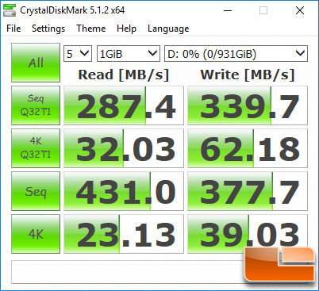Click the empty comment field at bottom
Image resolution: width=319 pixels, height=291 pixels.
tap(127, 272)
